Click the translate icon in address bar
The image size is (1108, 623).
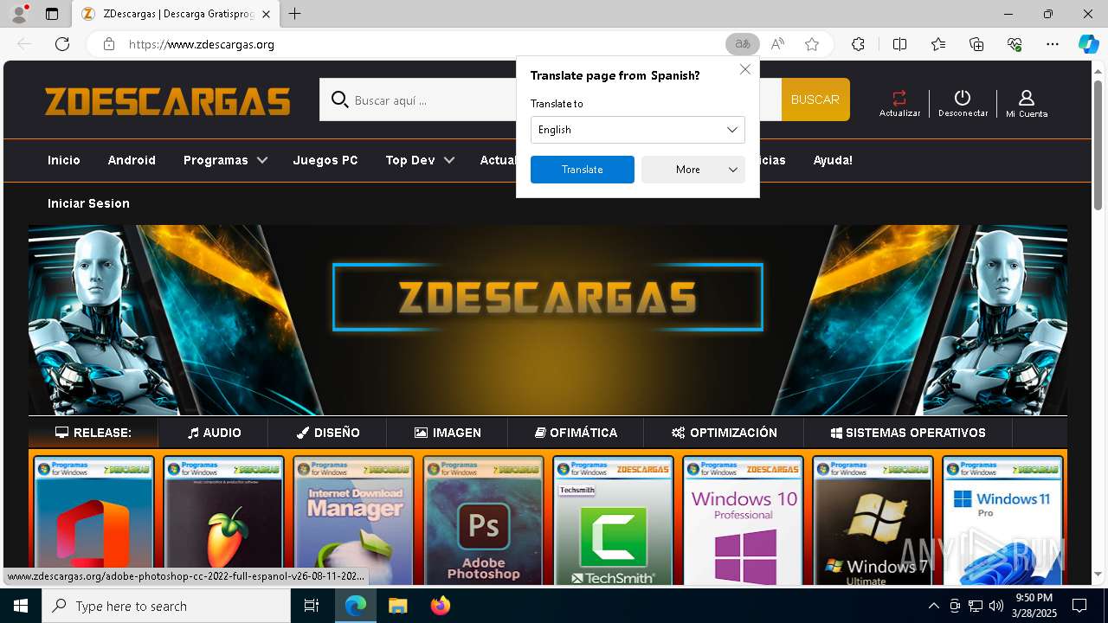(x=742, y=44)
